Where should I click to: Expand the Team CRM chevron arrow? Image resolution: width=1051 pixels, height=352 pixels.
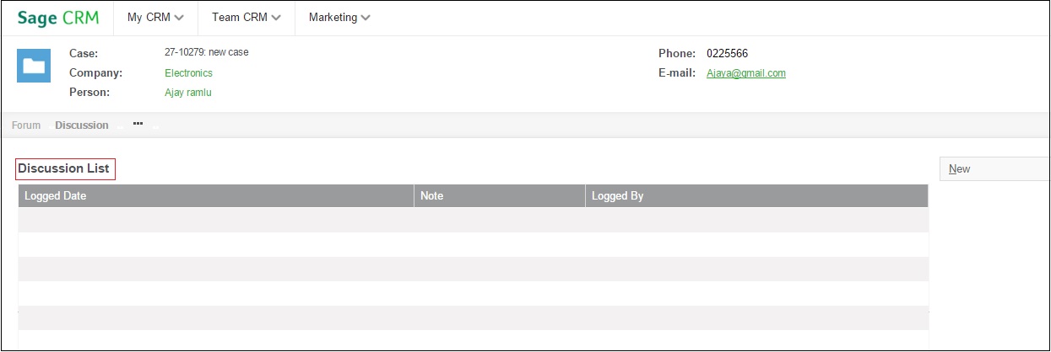pyautogui.click(x=276, y=18)
